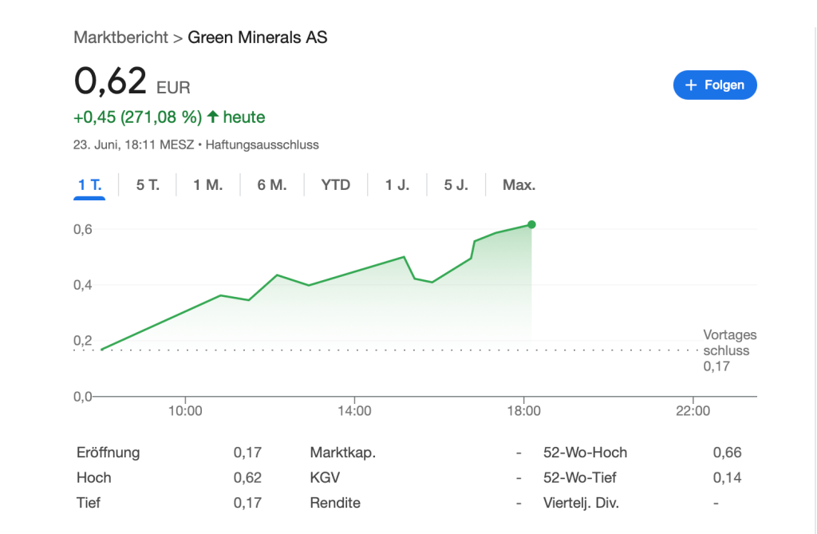Click the Folgen follow button
Viewport: 817px width, 534px height.
(715, 85)
